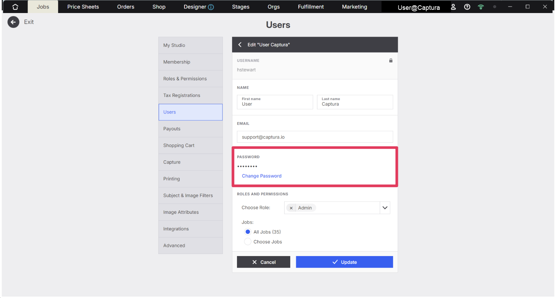Image resolution: width=555 pixels, height=298 pixels.
Task: Select the Choose Jobs radio button
Action: pyautogui.click(x=248, y=242)
